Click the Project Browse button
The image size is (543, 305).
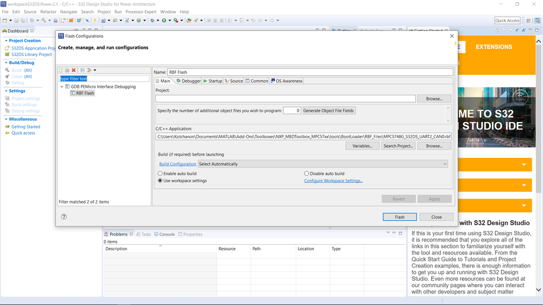(434, 99)
